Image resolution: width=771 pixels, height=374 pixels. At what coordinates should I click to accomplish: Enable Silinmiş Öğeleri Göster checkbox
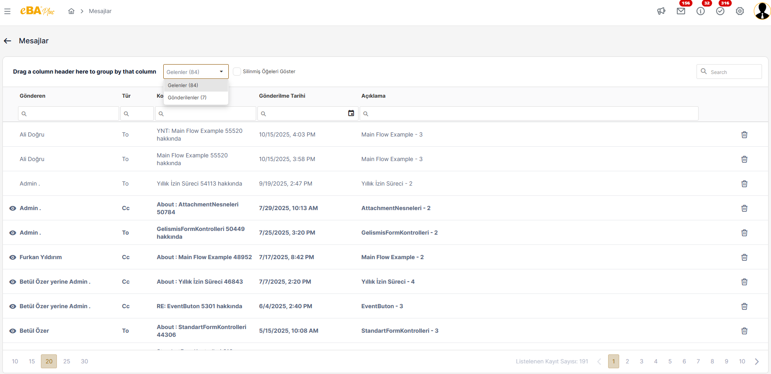[x=237, y=72]
